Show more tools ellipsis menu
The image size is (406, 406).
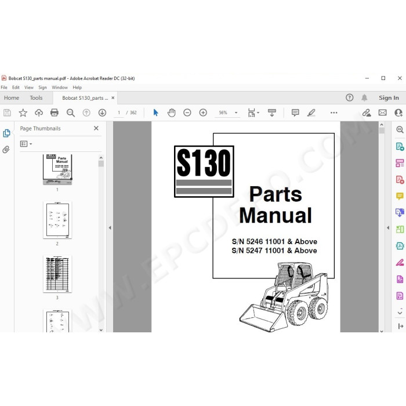333,113
